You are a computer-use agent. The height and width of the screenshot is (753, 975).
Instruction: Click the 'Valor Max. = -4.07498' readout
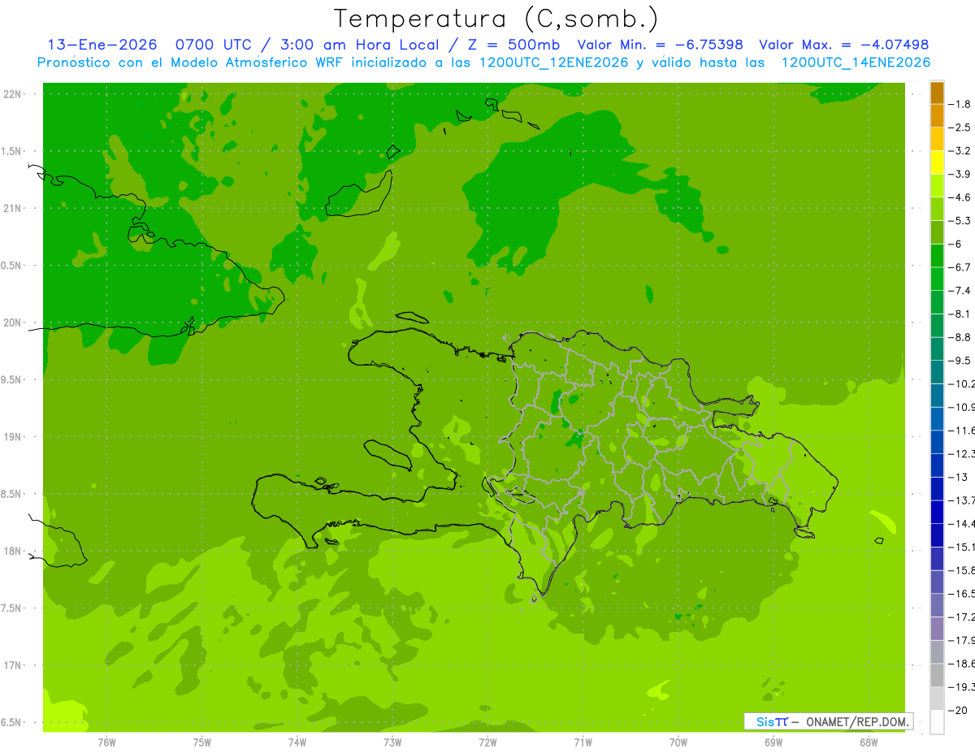843,45
